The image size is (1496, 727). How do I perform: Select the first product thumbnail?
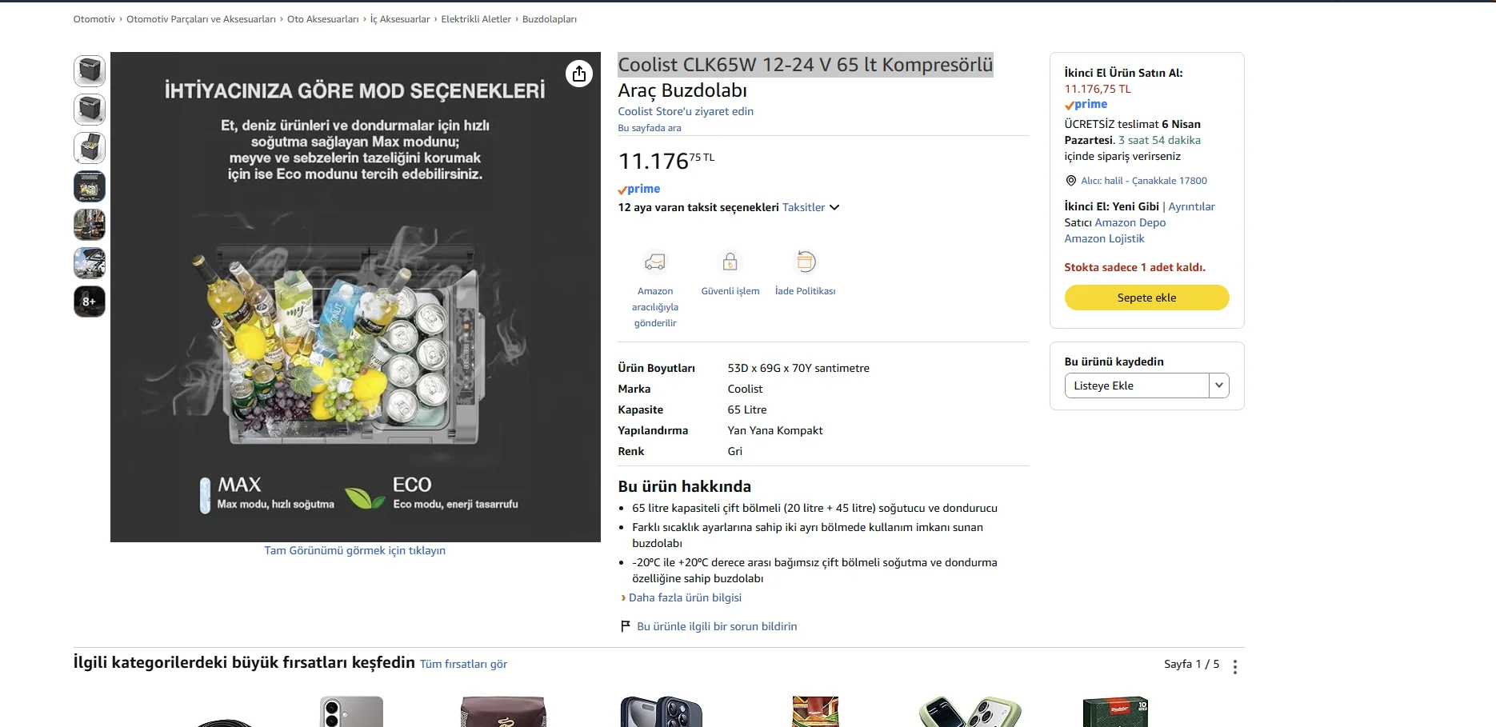click(x=90, y=71)
